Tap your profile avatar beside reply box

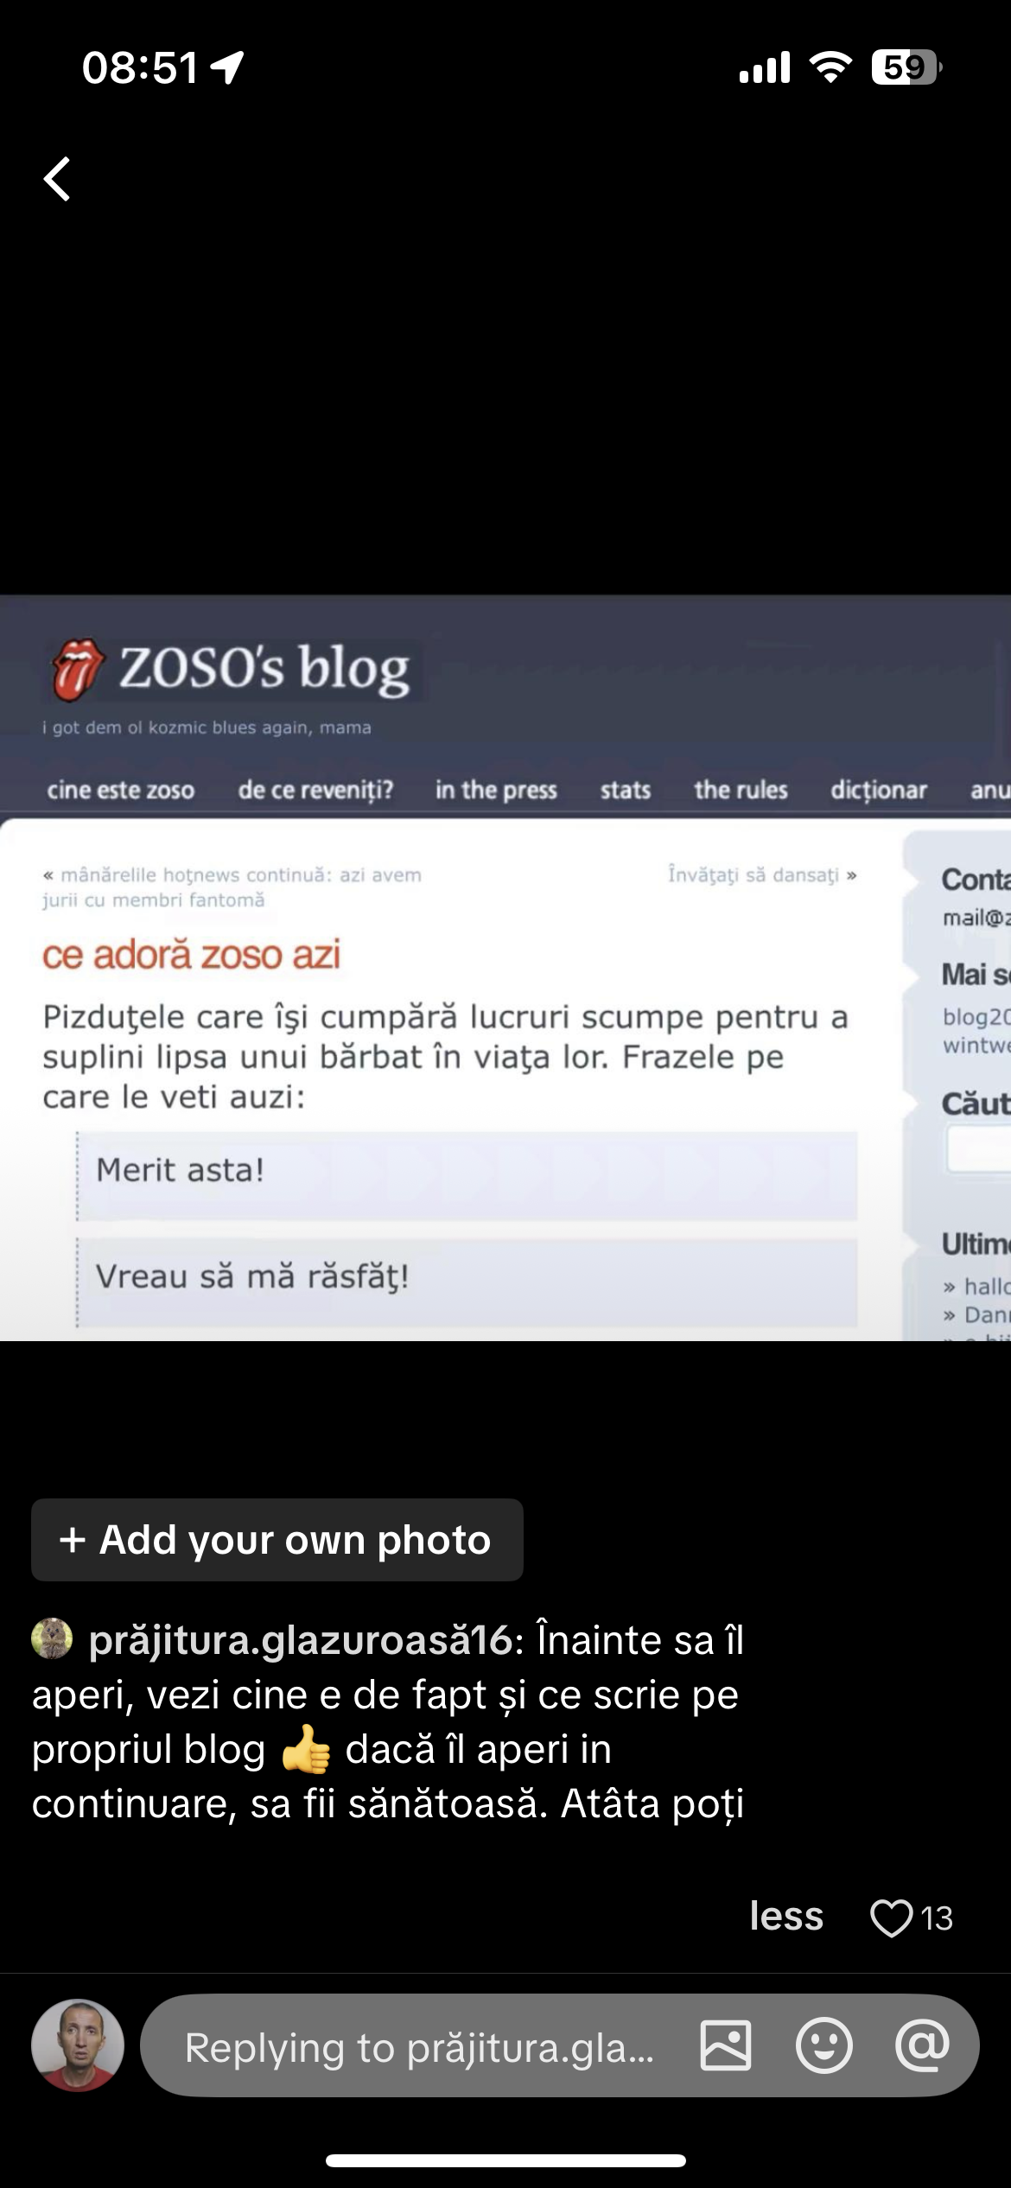78,2045
